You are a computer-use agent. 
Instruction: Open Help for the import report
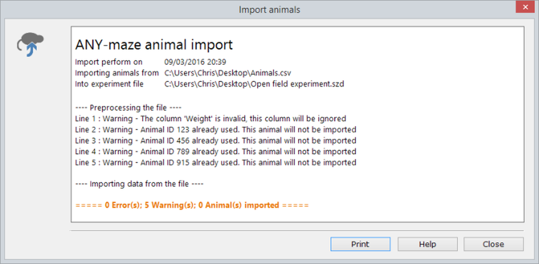(x=427, y=244)
